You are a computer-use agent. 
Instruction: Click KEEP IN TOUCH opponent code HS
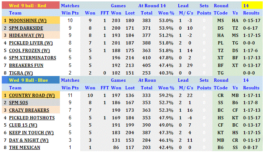click(235, 132)
